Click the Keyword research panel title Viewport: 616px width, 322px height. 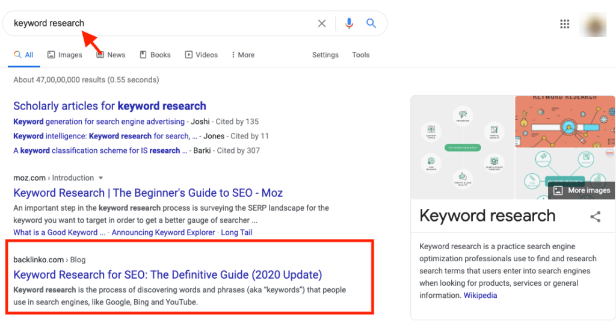coord(487,216)
